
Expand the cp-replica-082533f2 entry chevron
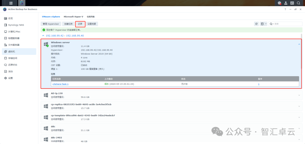[299, 106]
